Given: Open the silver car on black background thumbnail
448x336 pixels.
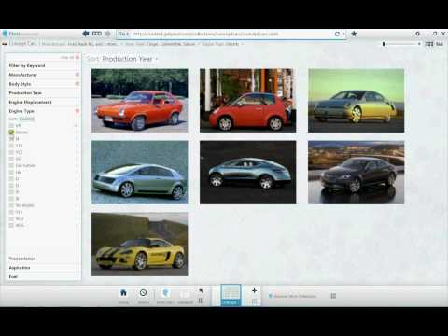Looking at the screenshot, I should click(x=248, y=173).
